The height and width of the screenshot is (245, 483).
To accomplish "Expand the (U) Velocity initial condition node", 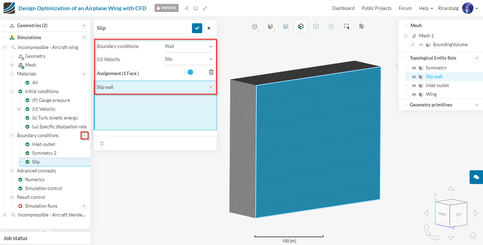I will [x=19, y=109].
